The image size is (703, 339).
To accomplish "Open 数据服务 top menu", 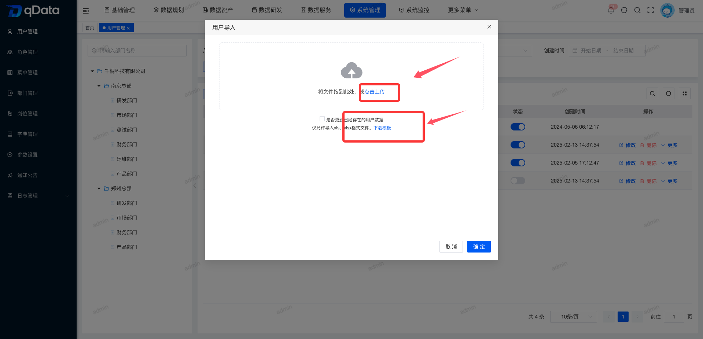I will pyautogui.click(x=316, y=10).
